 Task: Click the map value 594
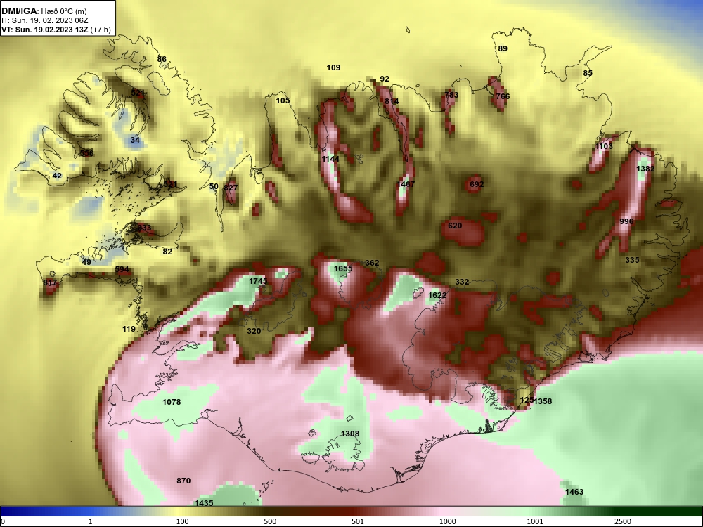pyautogui.click(x=122, y=269)
